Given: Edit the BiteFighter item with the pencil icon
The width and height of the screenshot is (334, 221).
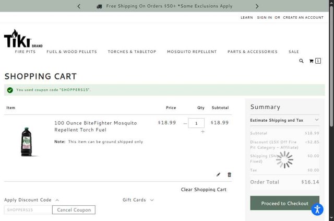Looking at the screenshot, I should click(x=218, y=175).
